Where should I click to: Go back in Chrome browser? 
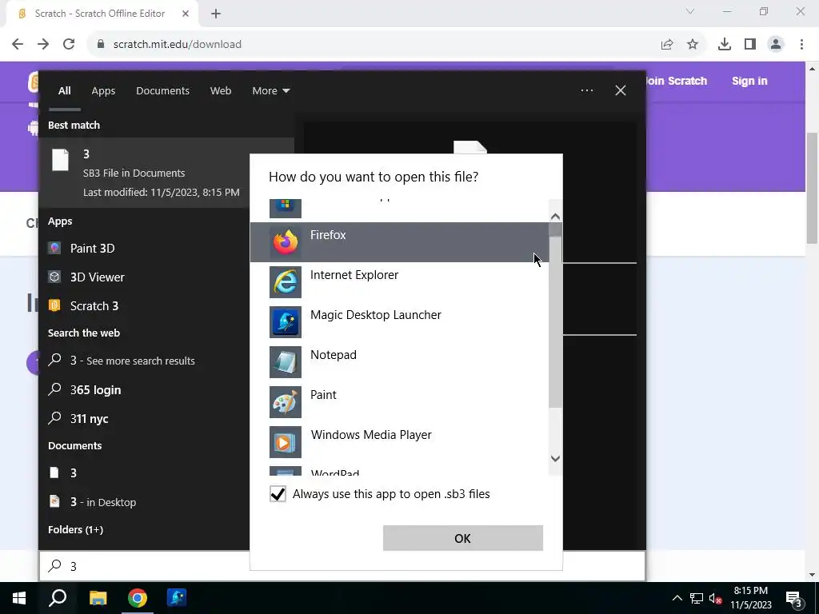click(18, 45)
